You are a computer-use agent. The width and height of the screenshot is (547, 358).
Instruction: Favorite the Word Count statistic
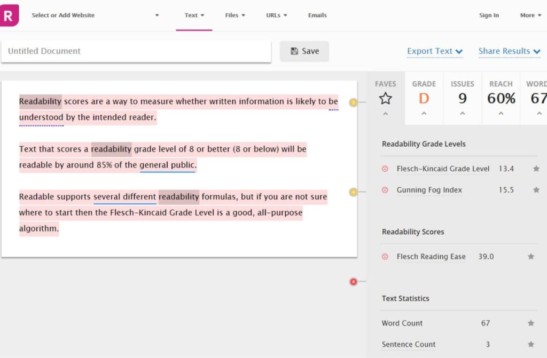coord(531,323)
